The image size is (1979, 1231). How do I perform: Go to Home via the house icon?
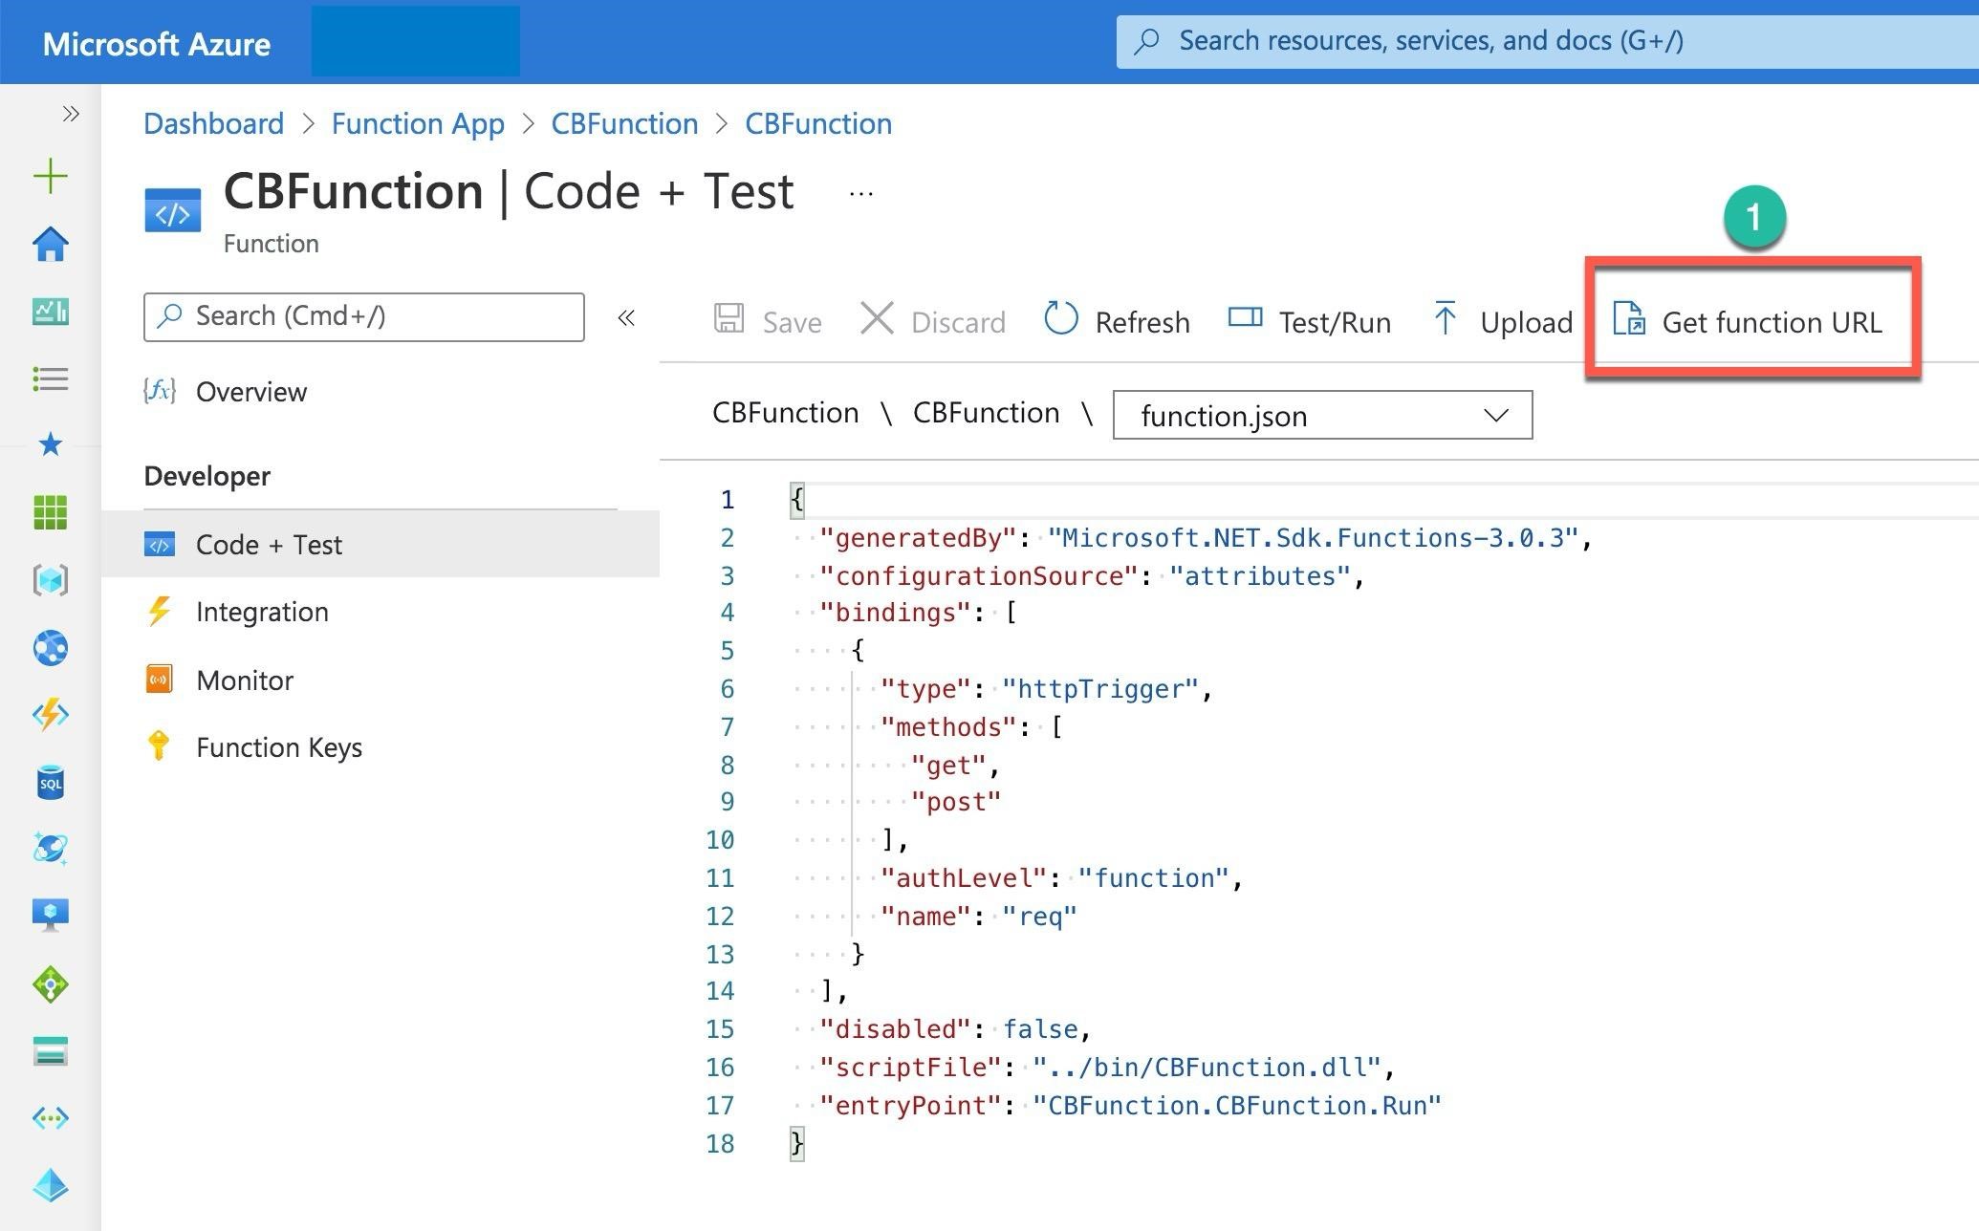click(50, 244)
